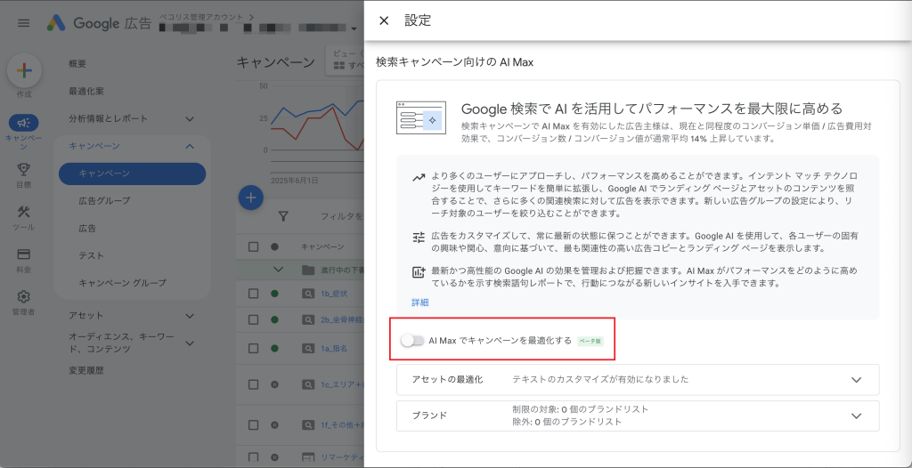This screenshot has height=468, width=912.
Task: Check the checkbox for the 1f_その他 campaign
Action: click(x=253, y=425)
